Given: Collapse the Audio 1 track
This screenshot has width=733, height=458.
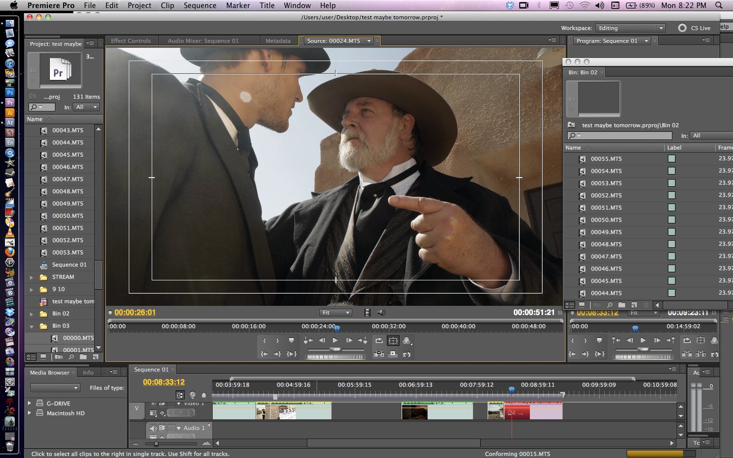Looking at the screenshot, I should point(179,428).
